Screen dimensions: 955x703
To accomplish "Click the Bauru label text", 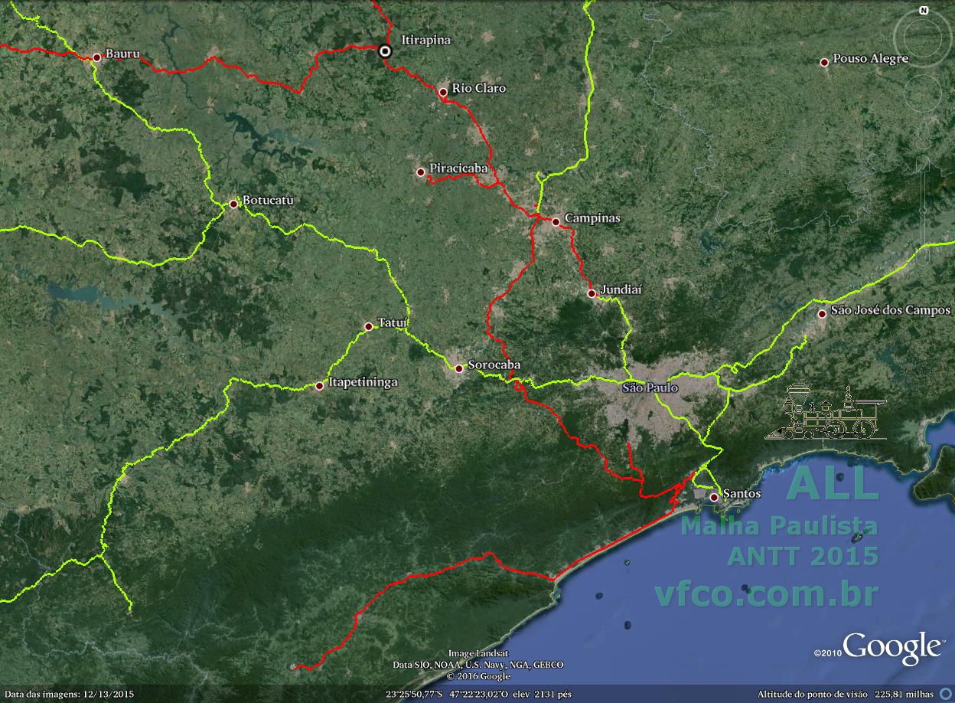I will pos(122,56).
